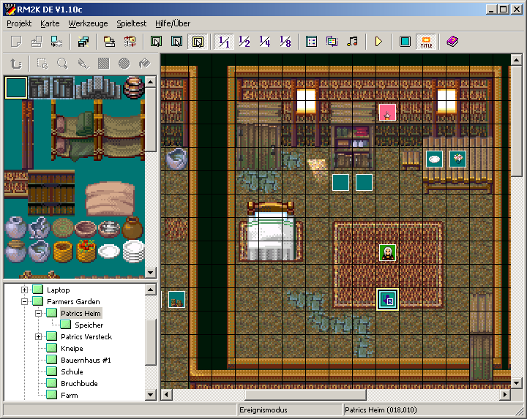527x419 pixels.
Task: Open the Werkzeuge menu
Action: [87, 23]
